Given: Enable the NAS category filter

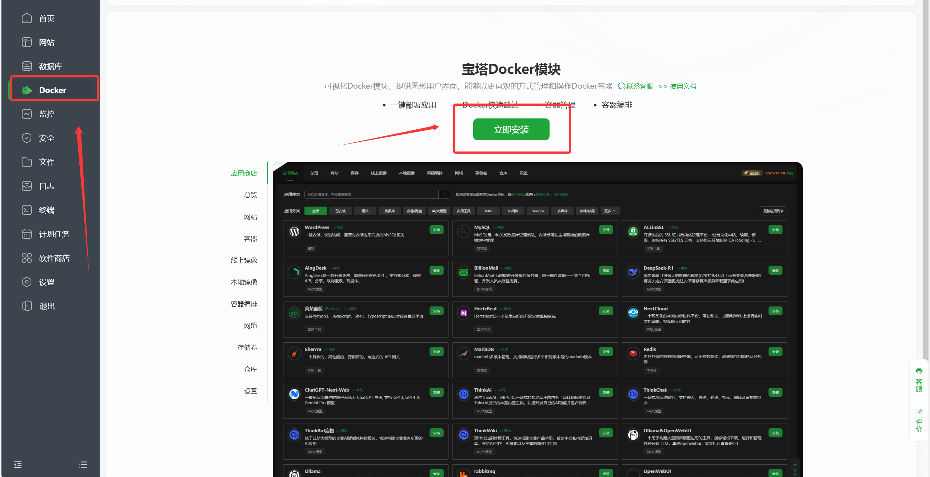Looking at the screenshot, I should (x=488, y=211).
